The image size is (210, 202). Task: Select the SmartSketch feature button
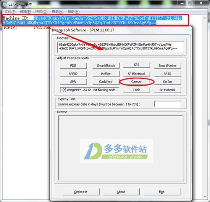pos(106,66)
